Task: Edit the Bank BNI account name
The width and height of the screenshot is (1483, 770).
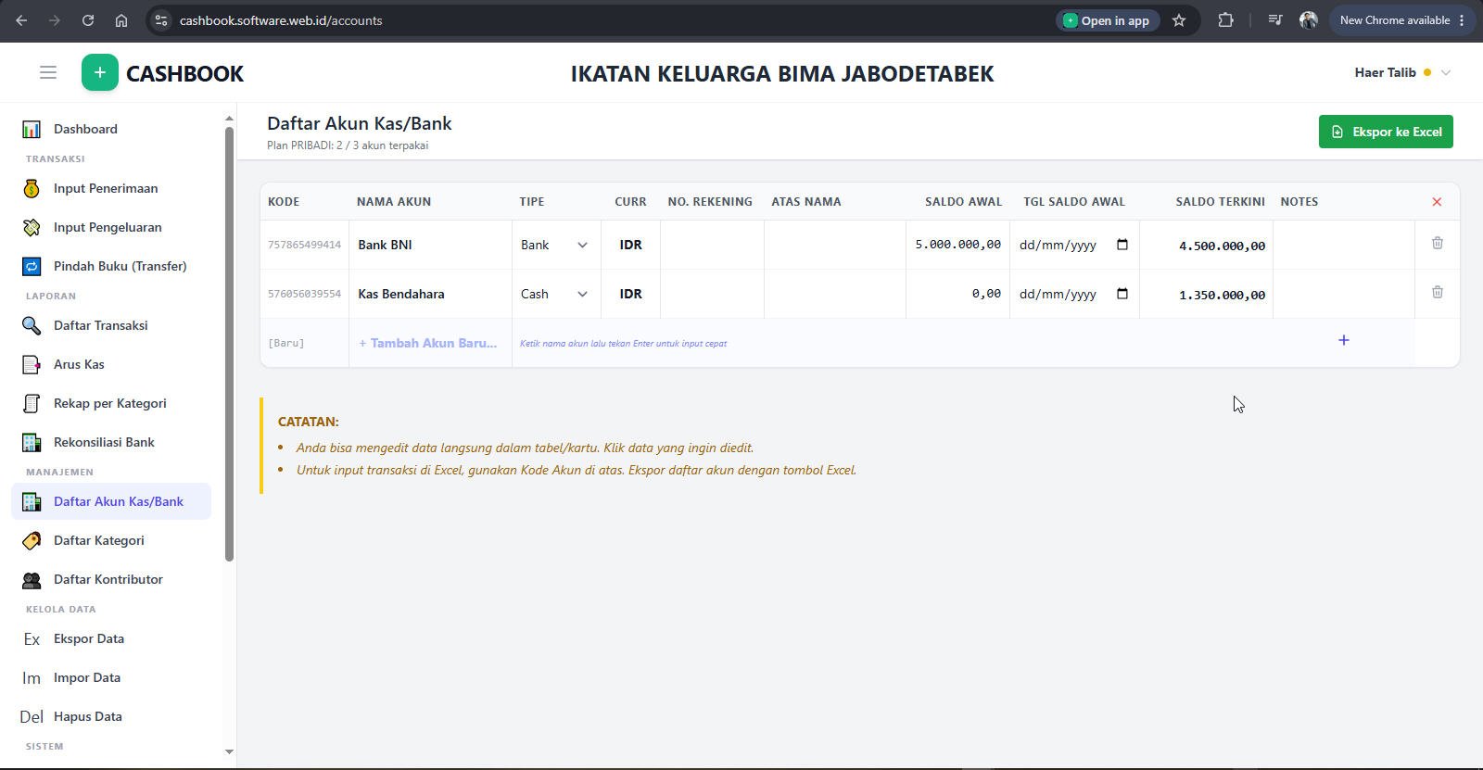Action: [x=430, y=245]
